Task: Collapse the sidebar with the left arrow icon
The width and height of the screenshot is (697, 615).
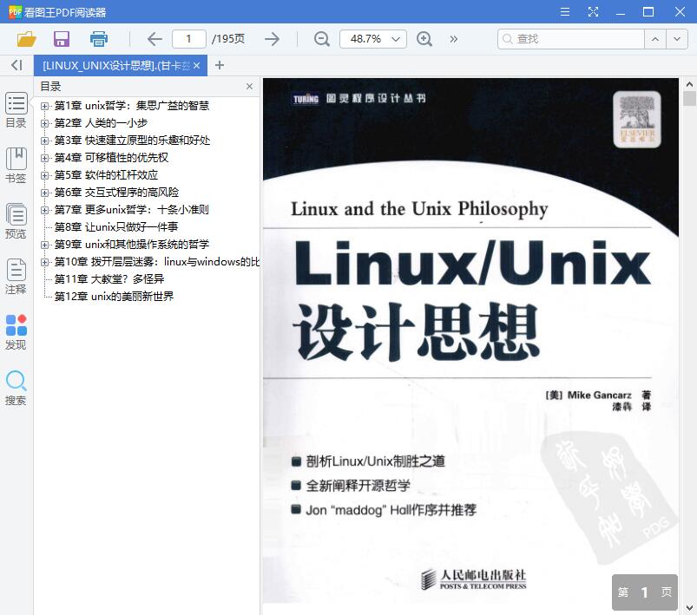Action: [16, 65]
